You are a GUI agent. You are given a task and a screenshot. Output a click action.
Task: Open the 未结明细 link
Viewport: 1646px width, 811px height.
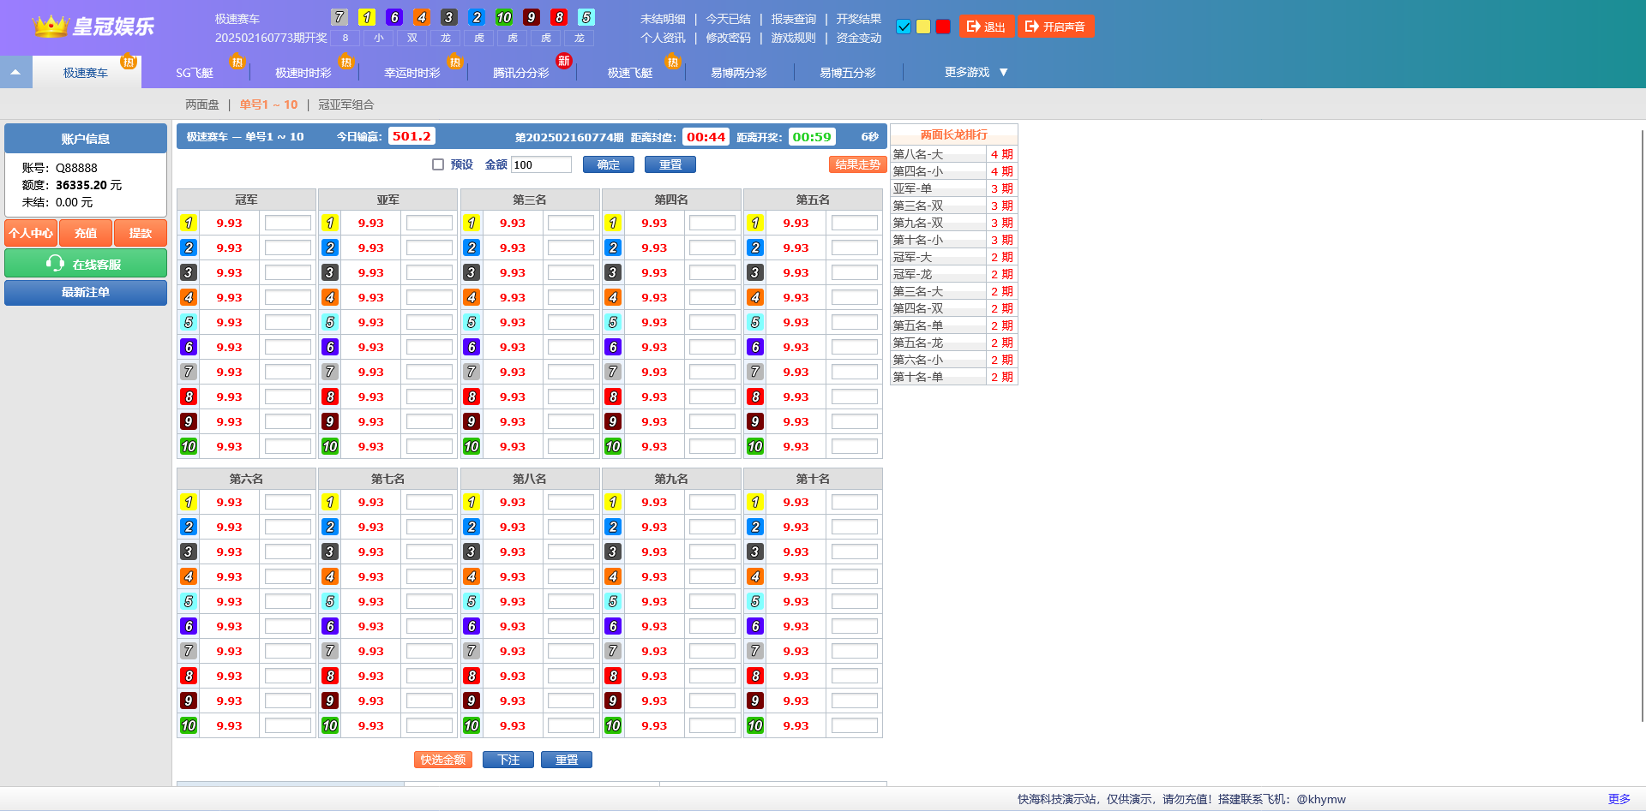click(663, 19)
